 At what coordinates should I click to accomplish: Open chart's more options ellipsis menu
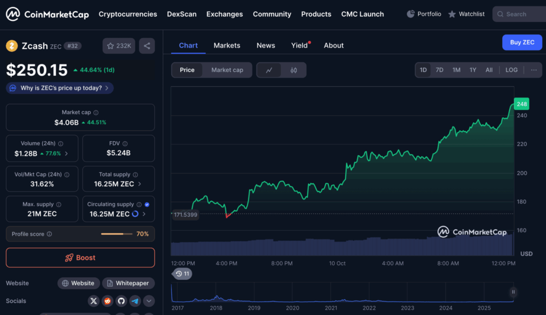coord(534,70)
